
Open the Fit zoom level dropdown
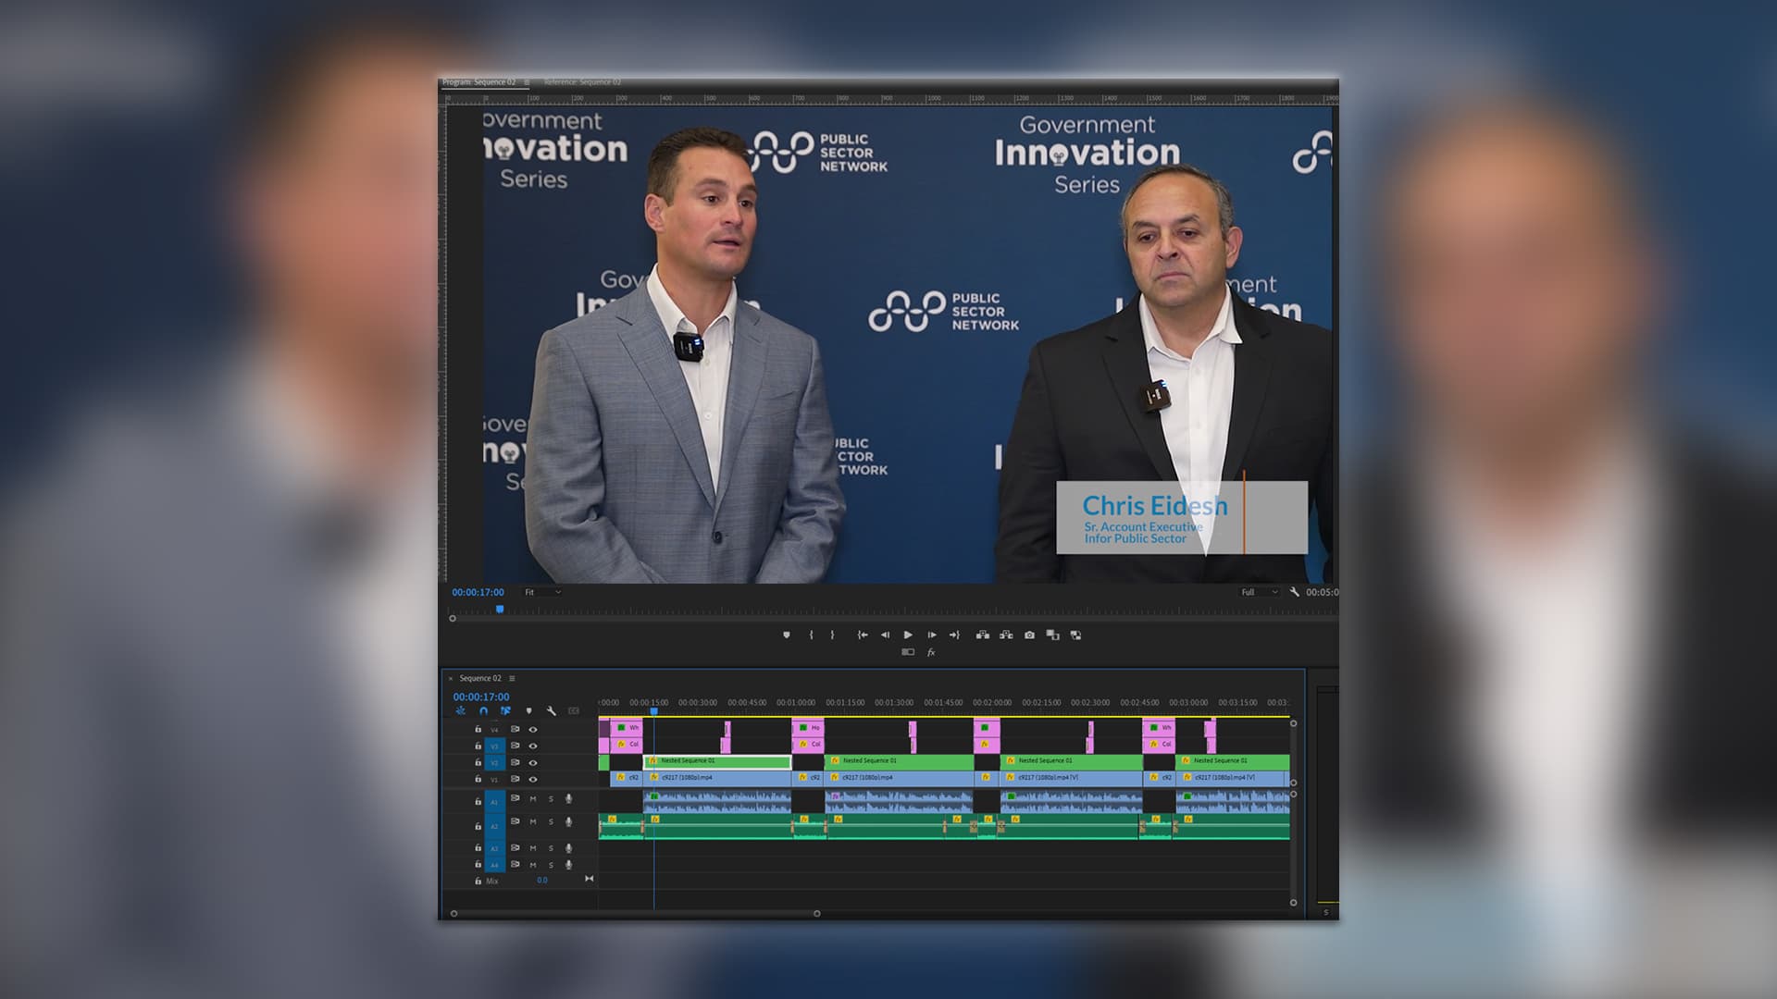543,592
